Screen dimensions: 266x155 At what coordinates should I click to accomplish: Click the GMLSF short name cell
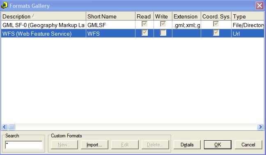tap(110, 25)
